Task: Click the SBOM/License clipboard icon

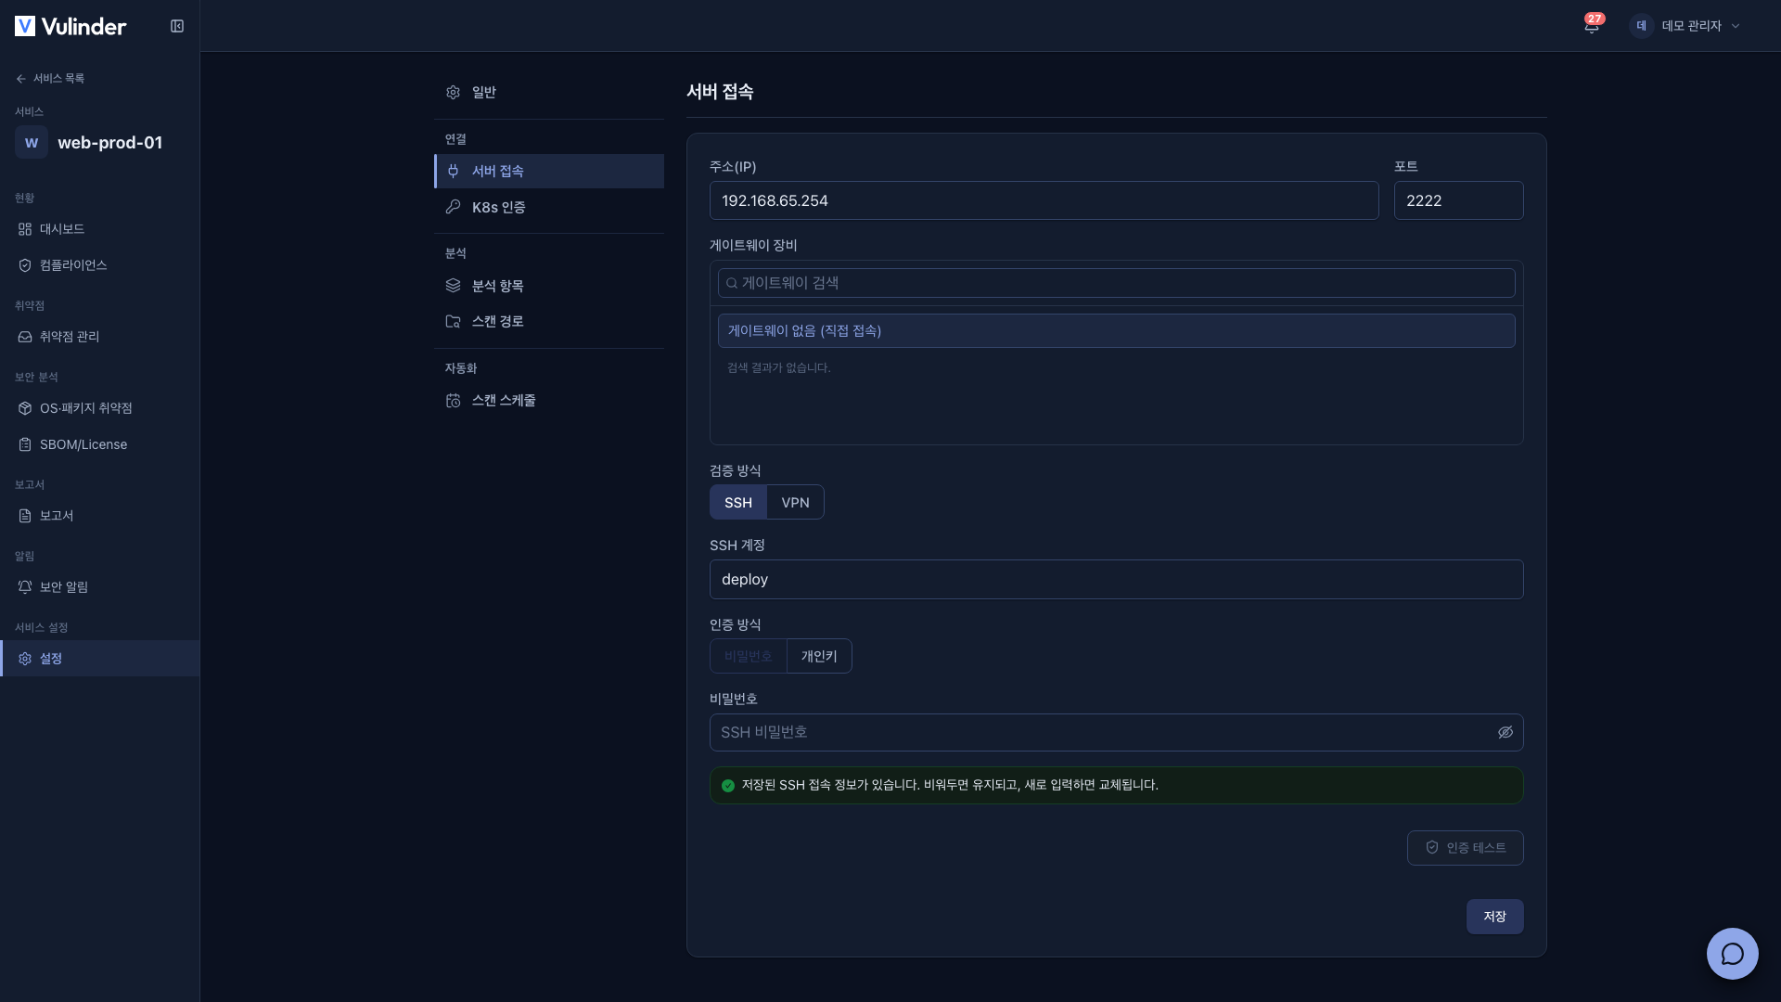Action: [x=25, y=444]
